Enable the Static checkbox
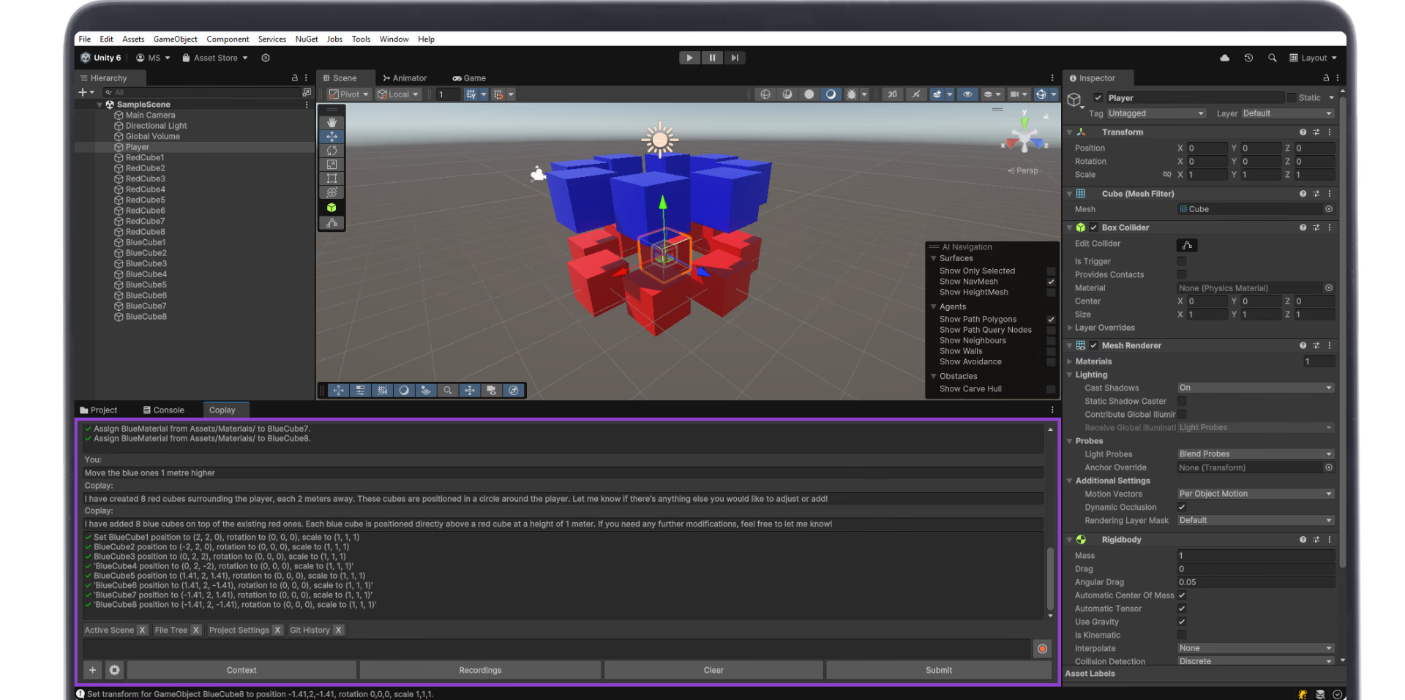The width and height of the screenshot is (1405, 700). tap(1292, 98)
